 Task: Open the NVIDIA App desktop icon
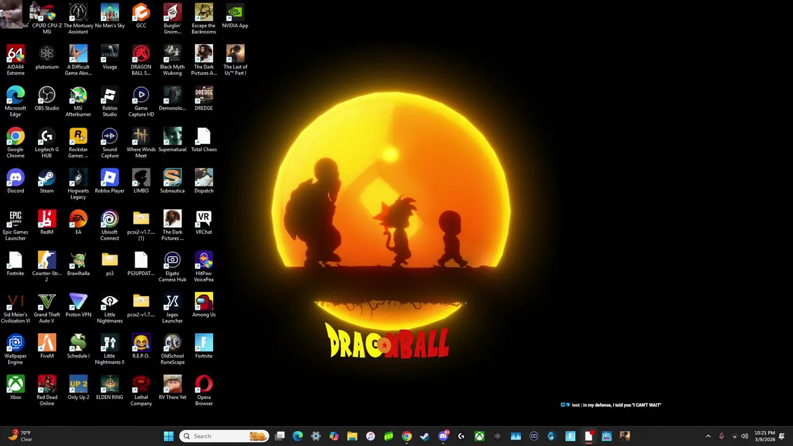[x=235, y=16]
